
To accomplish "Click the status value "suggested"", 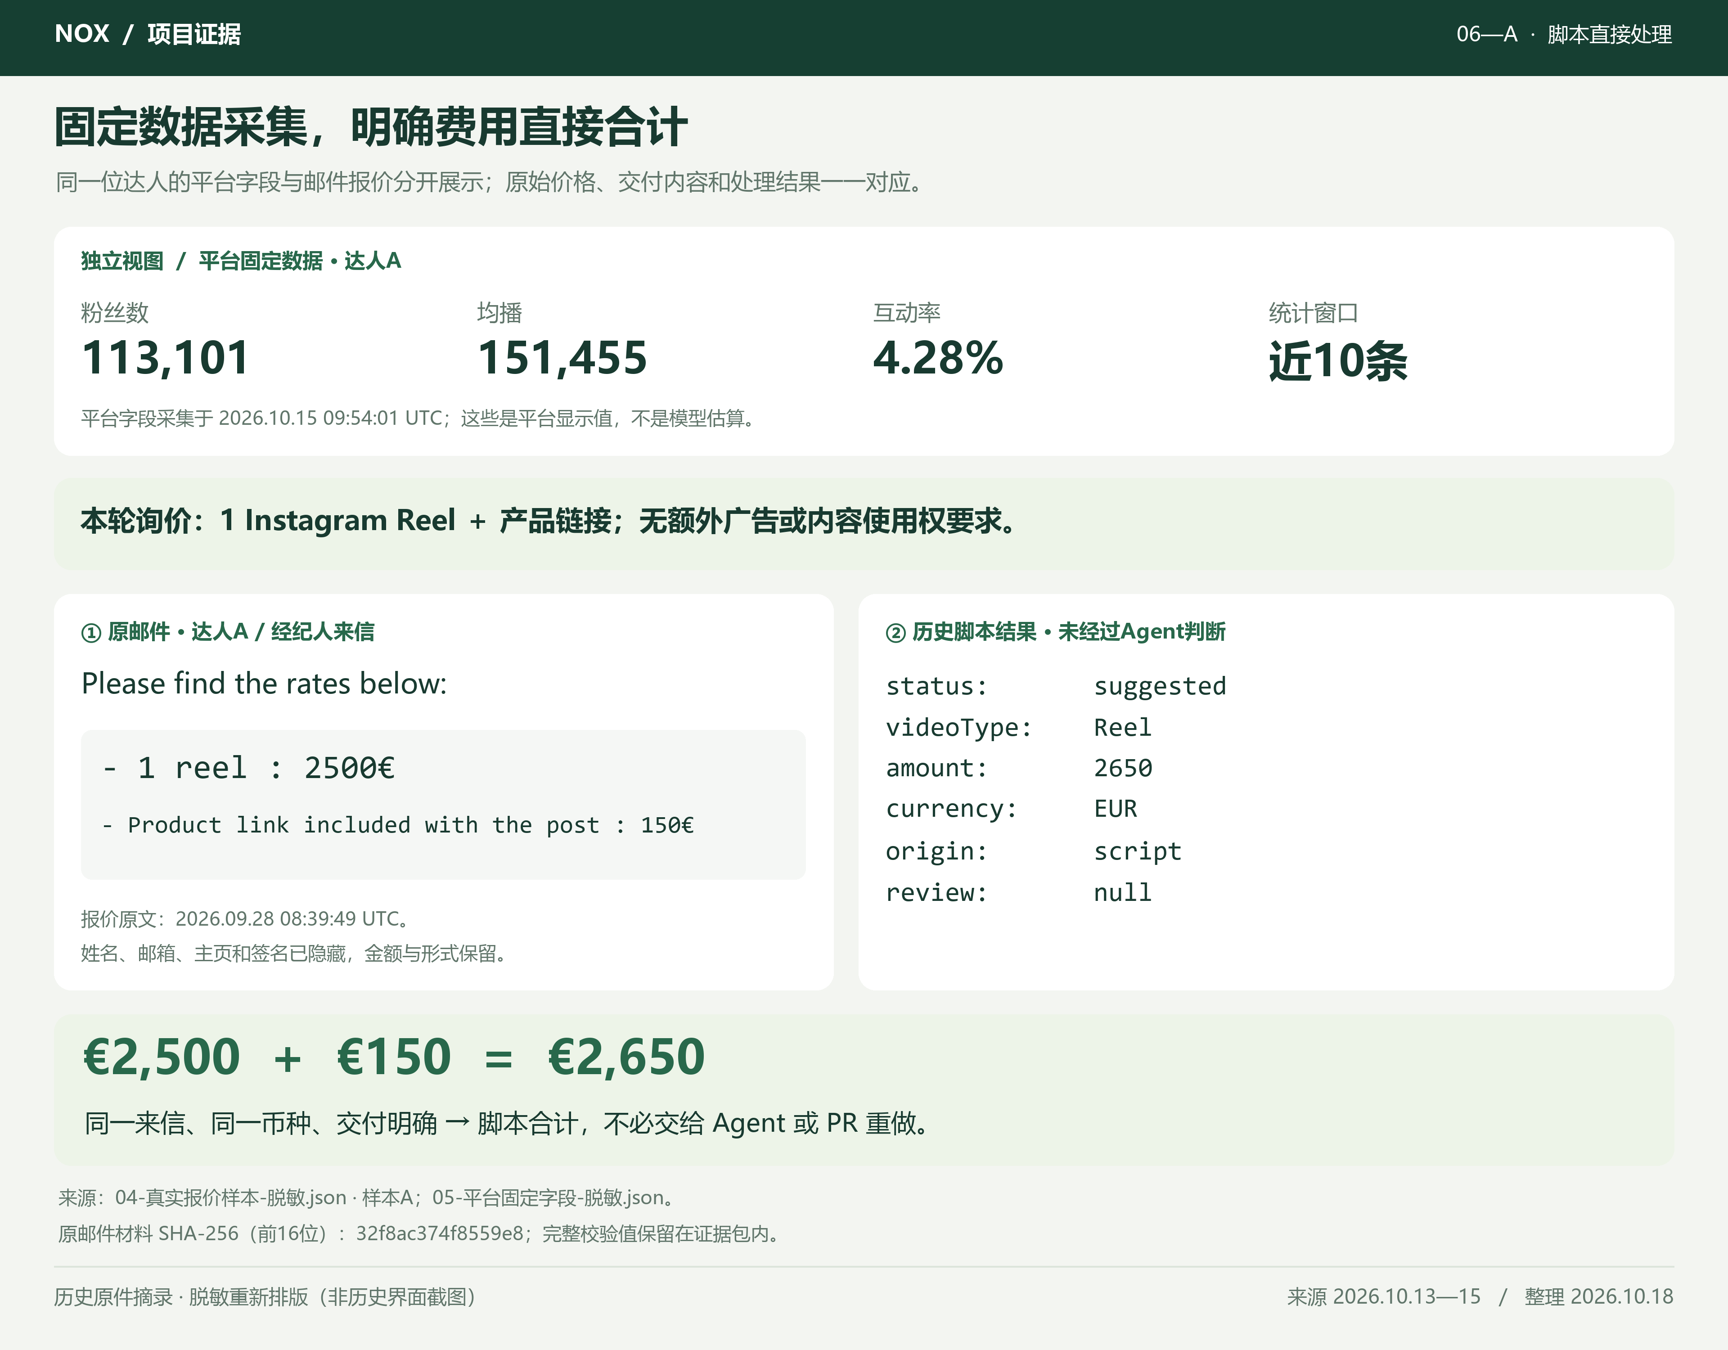I will tap(1160, 685).
